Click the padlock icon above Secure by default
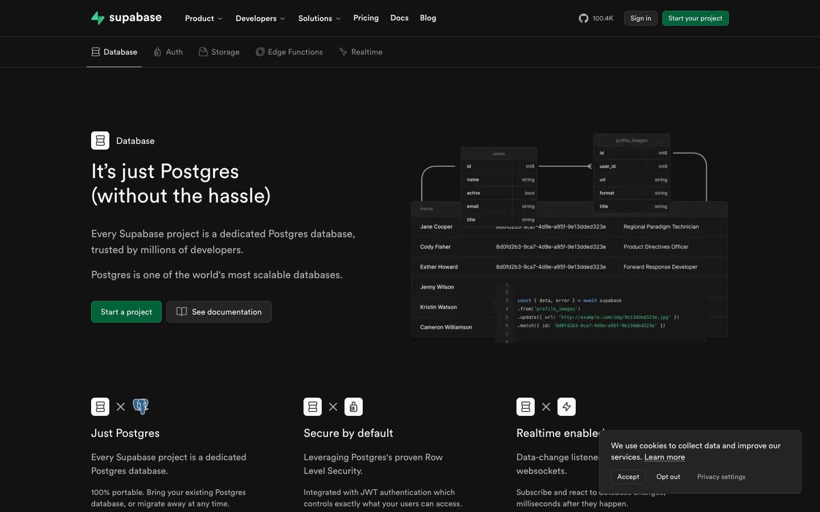Image resolution: width=820 pixels, height=512 pixels. [354, 407]
